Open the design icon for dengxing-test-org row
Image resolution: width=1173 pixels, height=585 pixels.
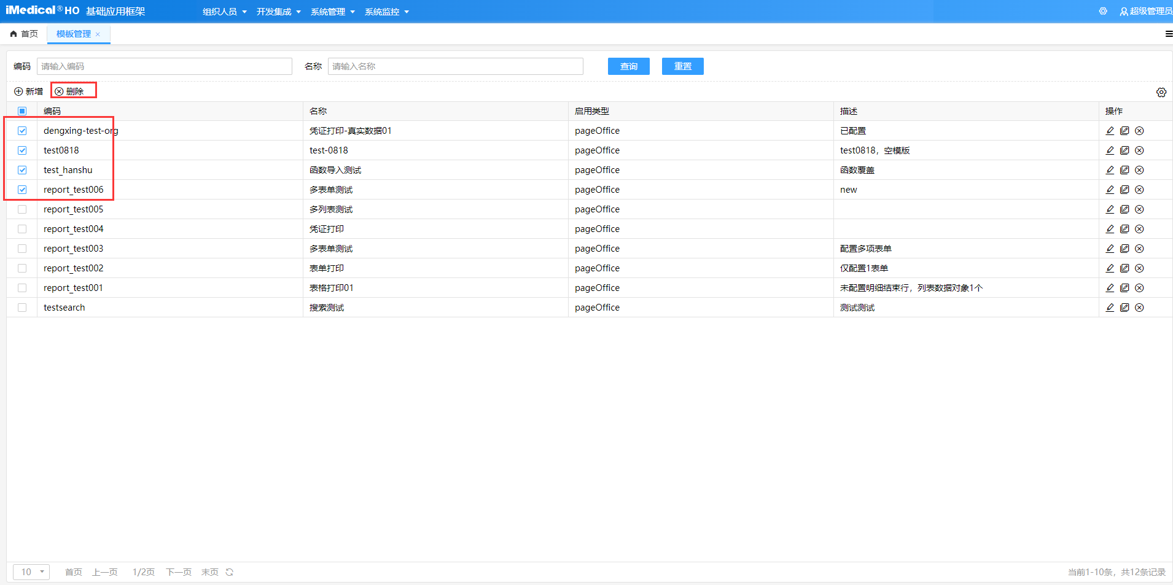tap(1124, 131)
